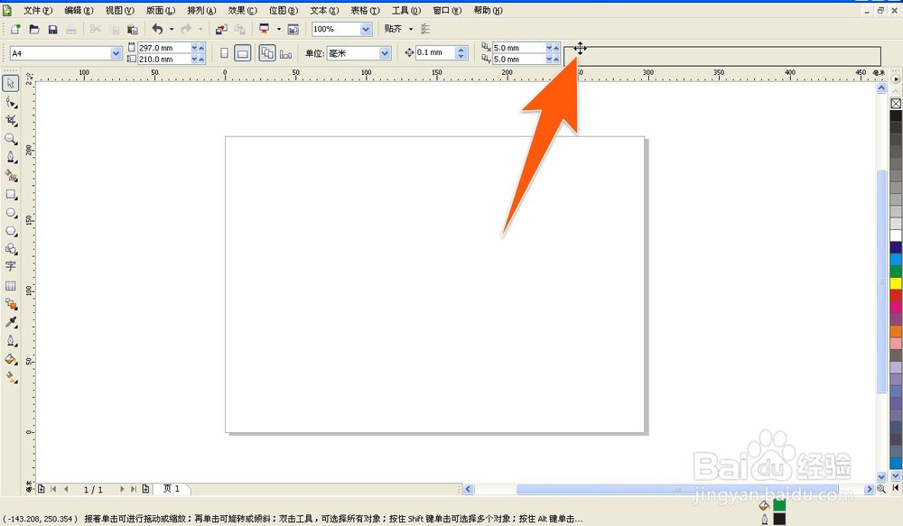Set page orientation to landscape
The image size is (903, 526).
pyautogui.click(x=242, y=53)
